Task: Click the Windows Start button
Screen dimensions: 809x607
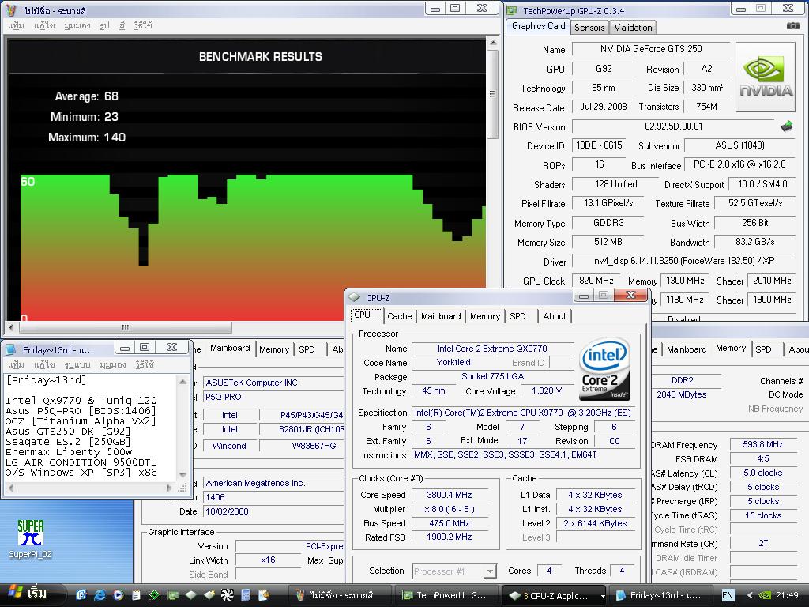Action: click(x=28, y=594)
